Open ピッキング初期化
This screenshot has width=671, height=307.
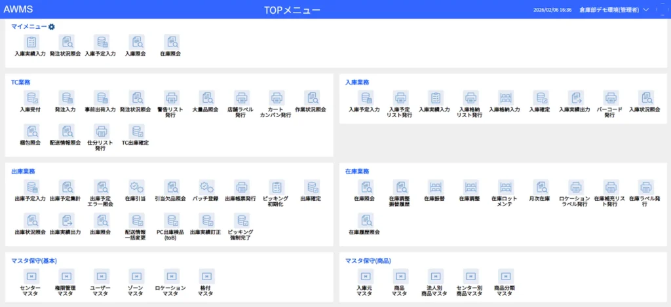click(276, 187)
